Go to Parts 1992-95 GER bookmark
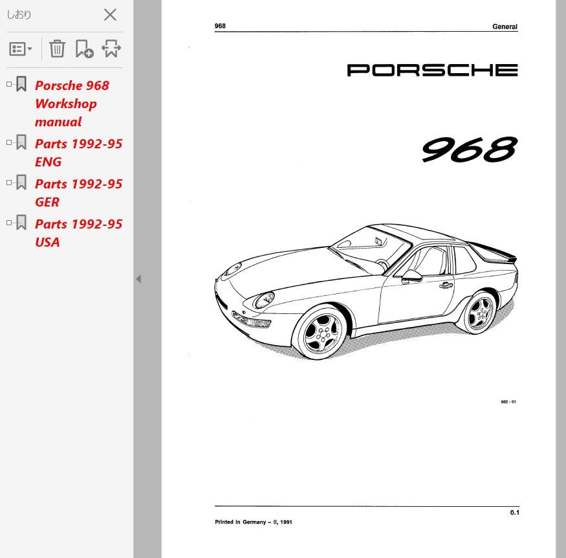This screenshot has width=566, height=558. point(78,193)
